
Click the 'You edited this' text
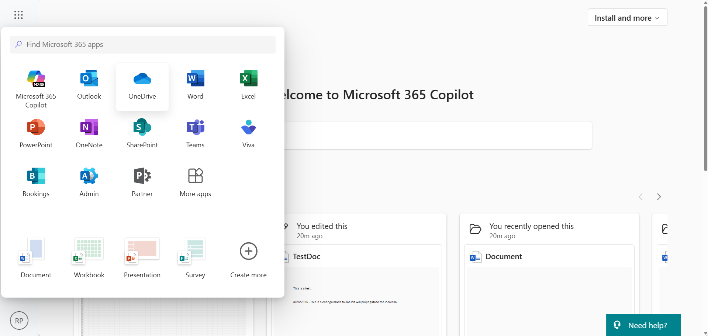322,226
